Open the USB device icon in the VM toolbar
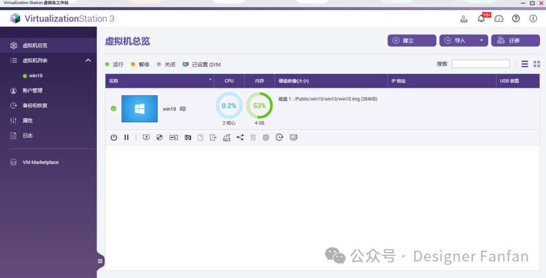Screen dimensions: 546x278 [x=174, y=137]
